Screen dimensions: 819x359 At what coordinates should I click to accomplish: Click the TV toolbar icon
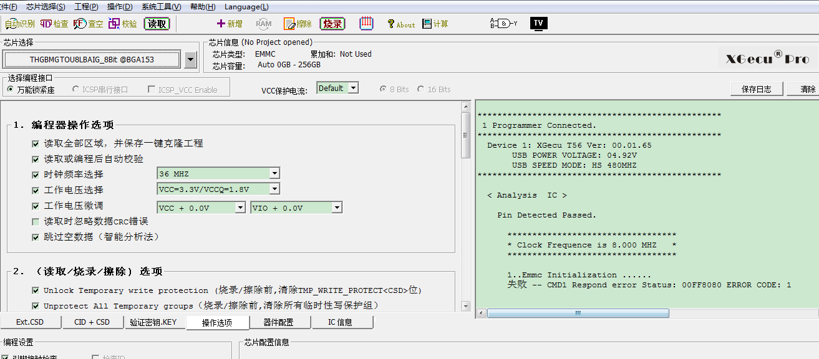tap(538, 24)
